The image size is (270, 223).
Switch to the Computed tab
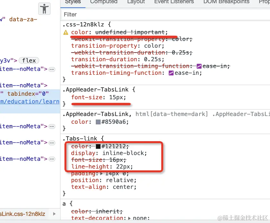click(x=104, y=2)
